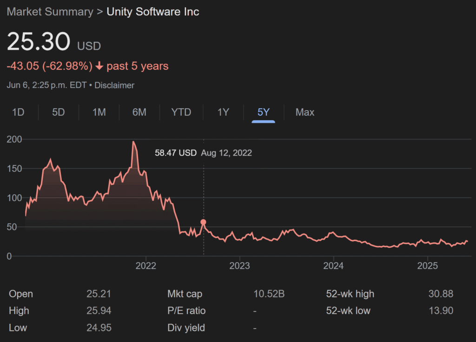Switch chart to 1M range
The image size is (476, 342).
tap(99, 112)
